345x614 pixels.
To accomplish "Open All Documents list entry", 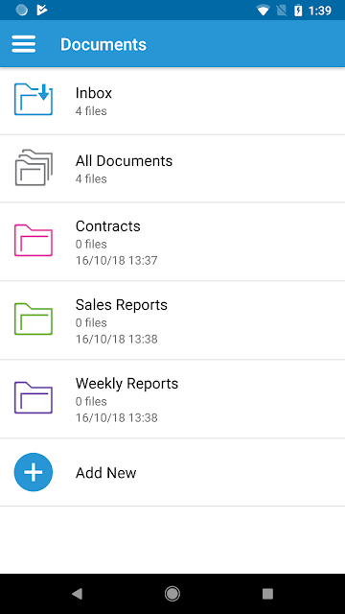I will tap(172, 169).
